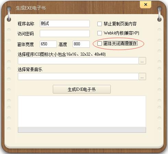The height and width of the screenshot is (154, 168).
Task: Enable 禁止复制页面内容 checkbox
Action: pyautogui.click(x=99, y=24)
